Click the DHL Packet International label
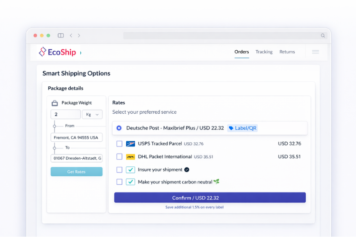Viewport: 356px width, 237px height. [165, 157]
